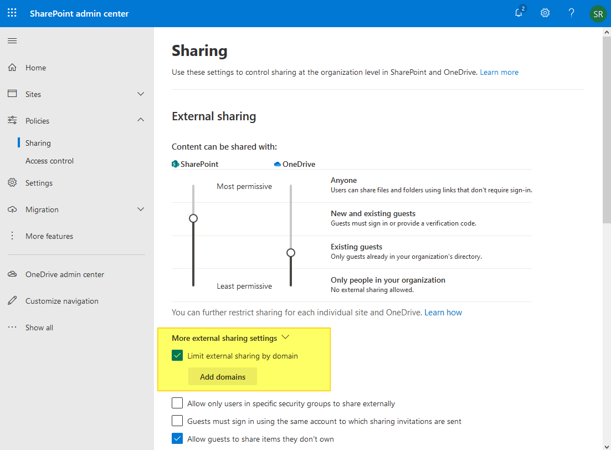611x450 pixels.
Task: Click the notifications bell icon
Action: click(x=518, y=13)
